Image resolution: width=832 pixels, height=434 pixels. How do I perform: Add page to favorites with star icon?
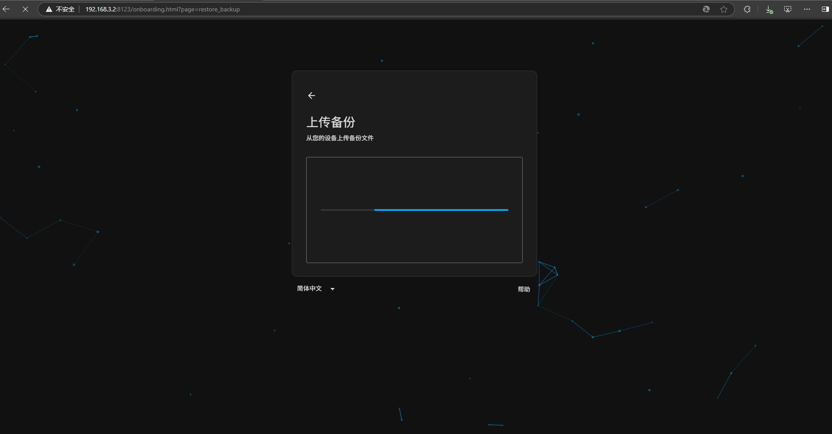(724, 9)
